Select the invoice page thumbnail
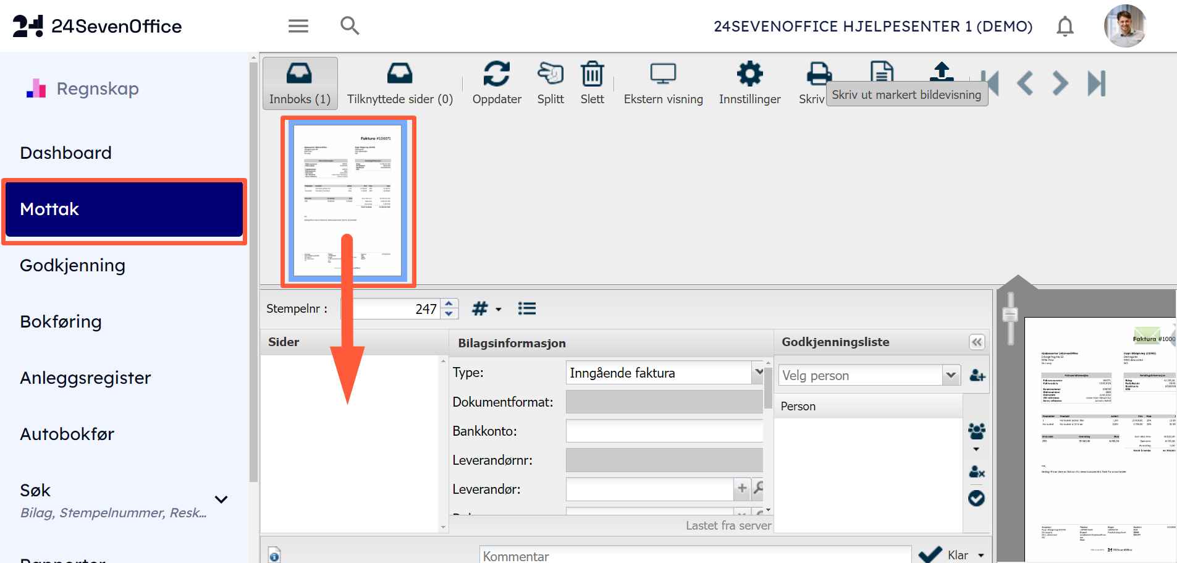This screenshot has height=563, width=1177. 348,201
